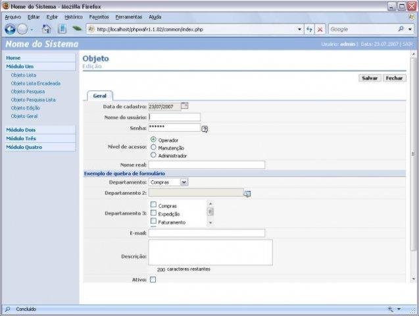Open the Exibir menu
The height and width of the screenshot is (316, 419).
point(52,17)
